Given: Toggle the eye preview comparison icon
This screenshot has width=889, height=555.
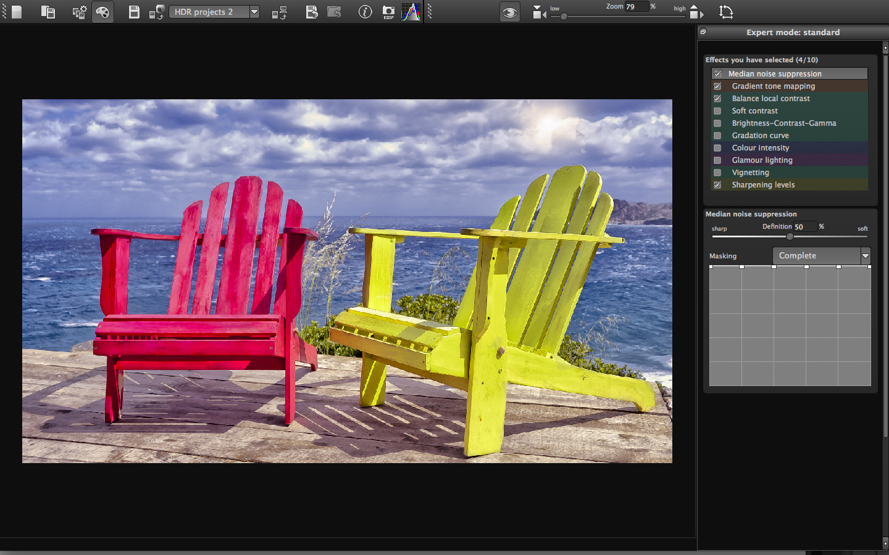Looking at the screenshot, I should pos(509,12).
